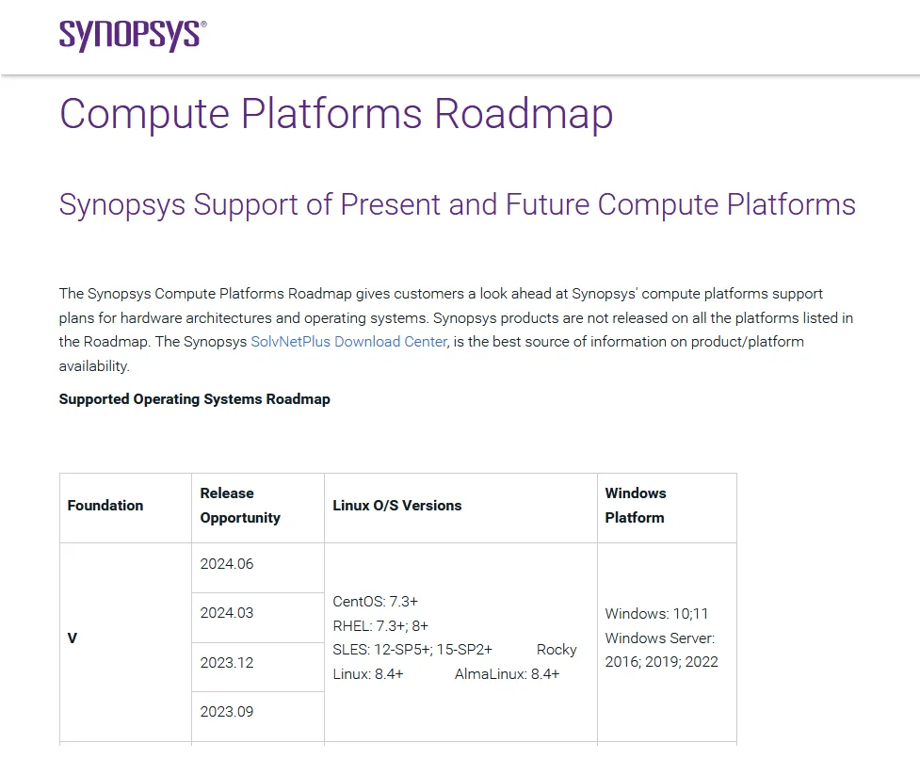This screenshot has height=759, width=920.
Task: Click the CentOS: 7.3+ text
Action: [375, 601]
